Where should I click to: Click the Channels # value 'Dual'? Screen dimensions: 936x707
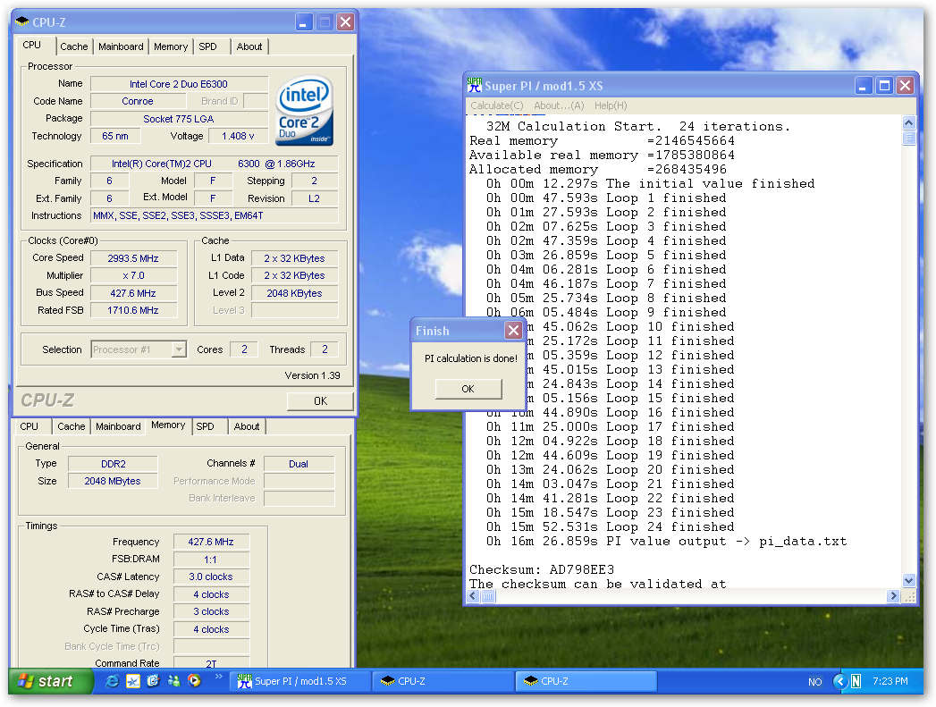pyautogui.click(x=299, y=464)
